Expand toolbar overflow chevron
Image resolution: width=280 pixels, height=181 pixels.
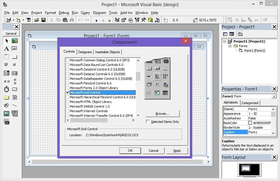click(275, 18)
